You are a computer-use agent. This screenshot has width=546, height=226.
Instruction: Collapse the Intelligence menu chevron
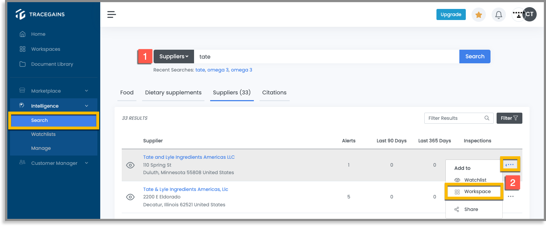87,106
